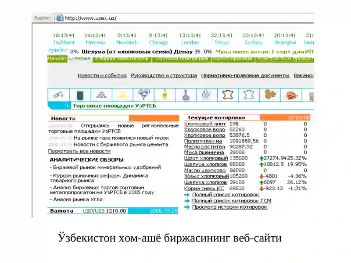
Task: Click Хлопковое воло link priced 53876.5
Action: [x=204, y=135]
